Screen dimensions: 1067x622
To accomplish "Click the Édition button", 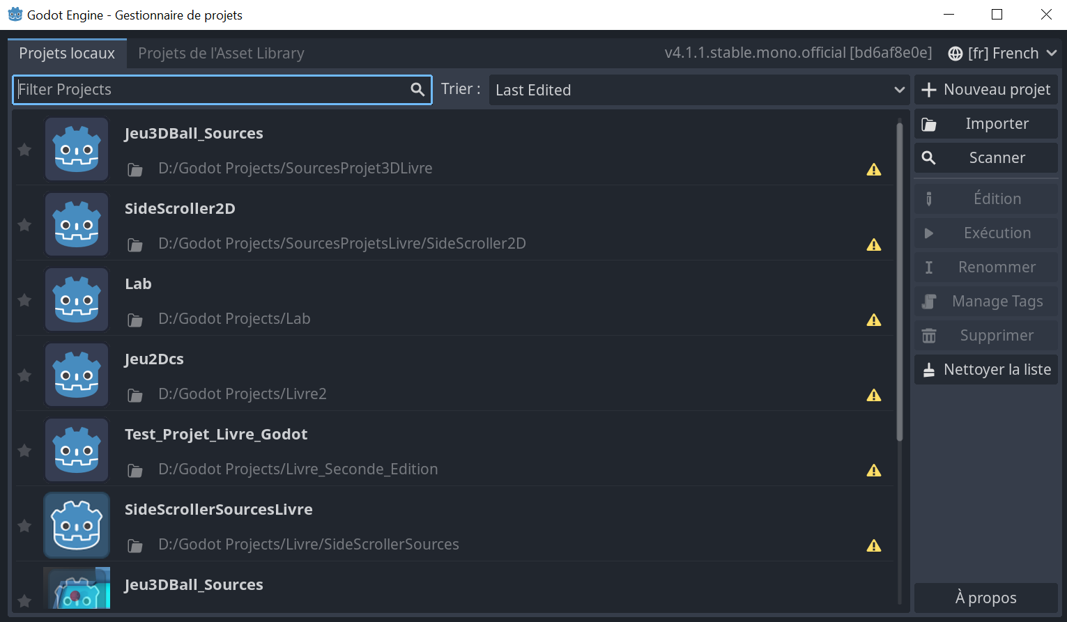I will click(x=985, y=199).
